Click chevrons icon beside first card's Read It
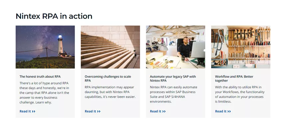Viewport: 288px width, 125px height. [33, 111]
